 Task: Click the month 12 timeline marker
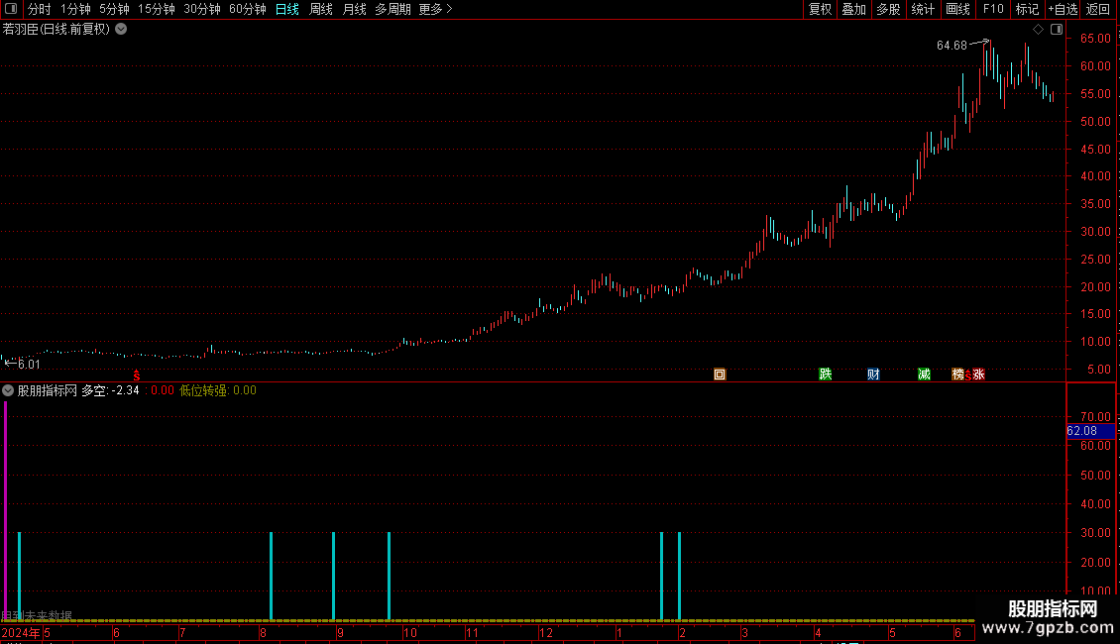click(546, 633)
